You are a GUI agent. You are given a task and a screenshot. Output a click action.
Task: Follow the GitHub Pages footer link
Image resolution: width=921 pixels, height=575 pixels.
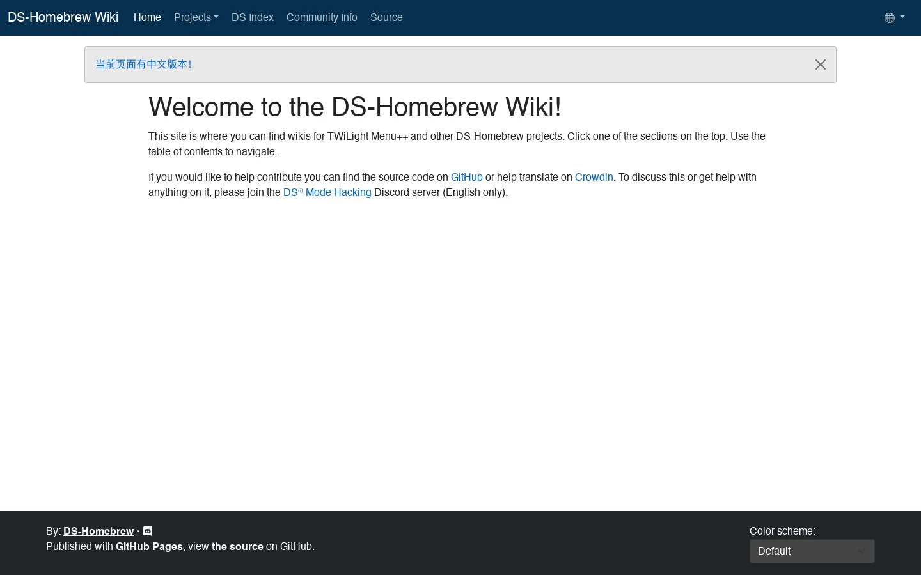pyautogui.click(x=149, y=547)
